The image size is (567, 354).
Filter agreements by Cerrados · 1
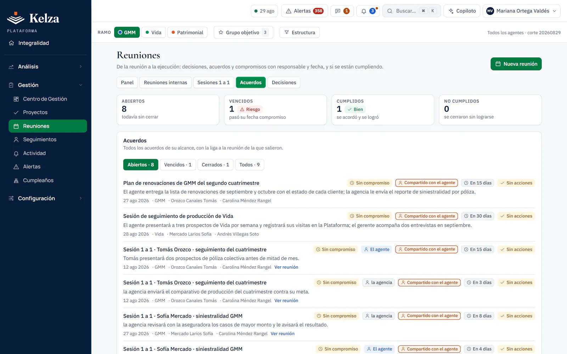pyautogui.click(x=215, y=165)
